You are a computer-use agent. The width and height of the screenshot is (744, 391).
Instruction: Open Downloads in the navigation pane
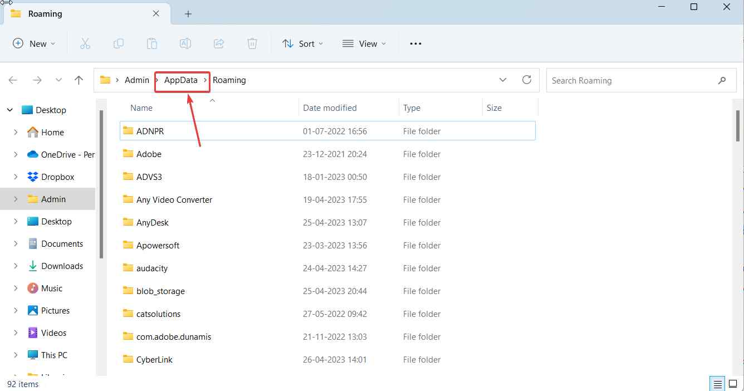[62, 266]
